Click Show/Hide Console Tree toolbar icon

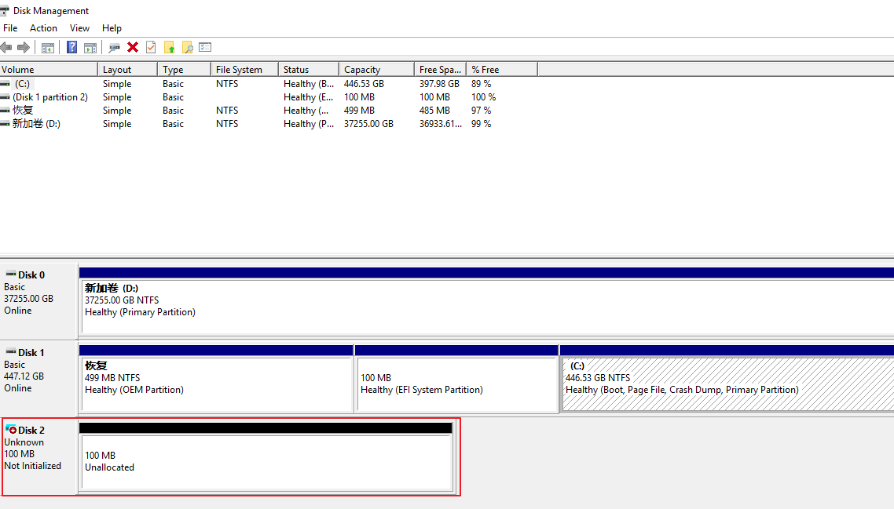pos(48,48)
